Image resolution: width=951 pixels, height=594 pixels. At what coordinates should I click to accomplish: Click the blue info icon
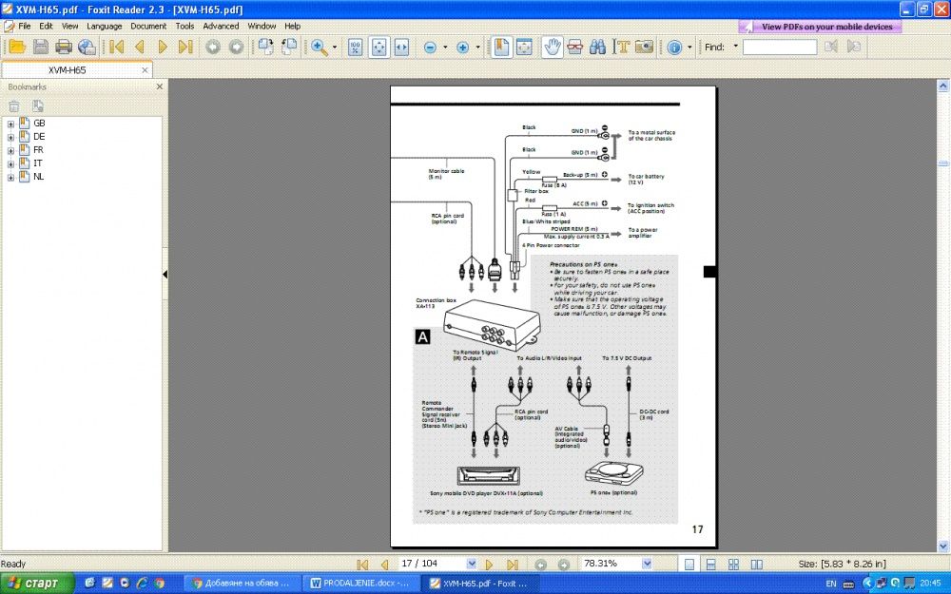coord(674,48)
